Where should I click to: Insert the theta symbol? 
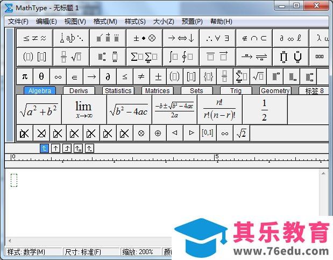pos(41,76)
